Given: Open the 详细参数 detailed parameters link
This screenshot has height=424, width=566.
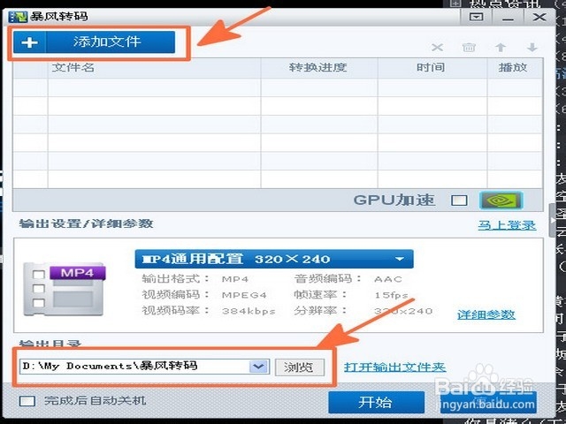Looking at the screenshot, I should (x=486, y=314).
